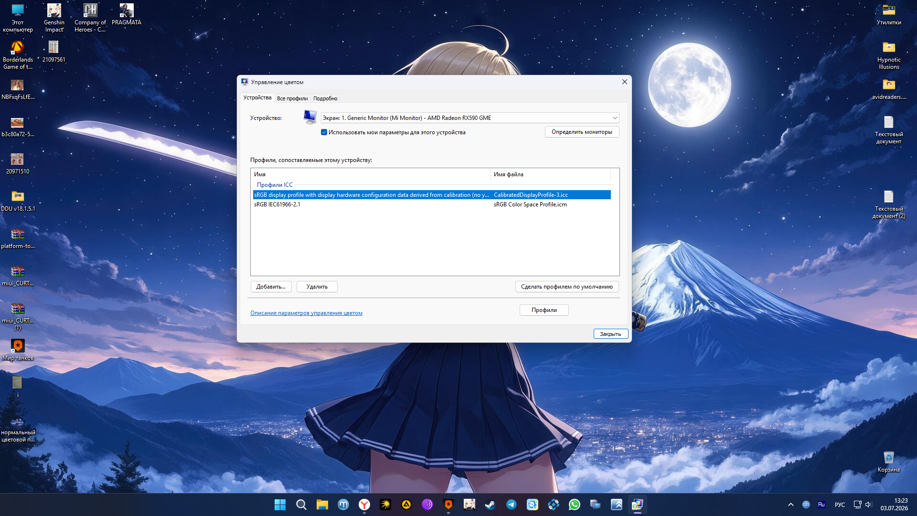Switch to the Все профили tab
917x516 pixels.
coord(292,98)
